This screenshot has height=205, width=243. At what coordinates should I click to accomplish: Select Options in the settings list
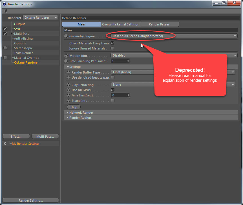(x=20, y=43)
